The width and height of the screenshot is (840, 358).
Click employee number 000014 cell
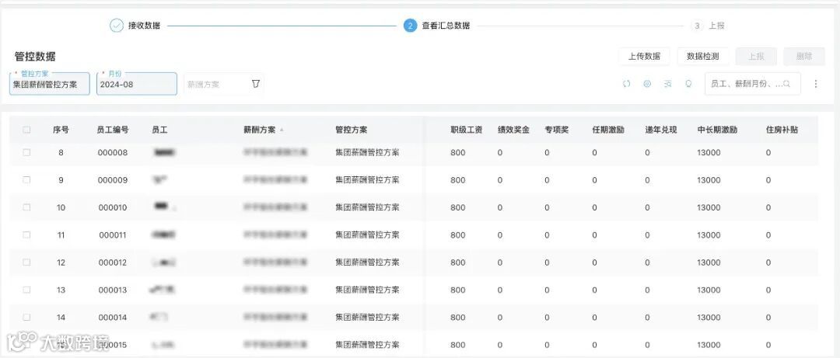(x=113, y=318)
